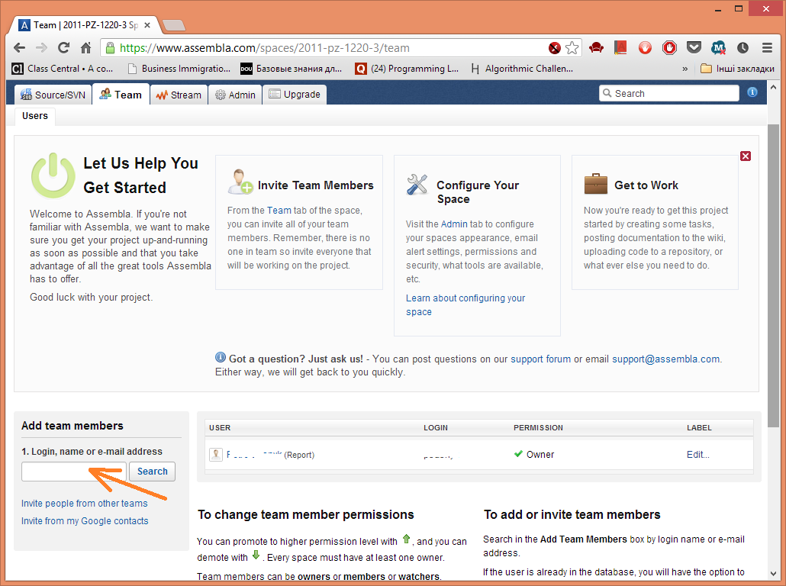The image size is (786, 586).
Task: Click the scrollbar up arrow
Action: [774, 87]
